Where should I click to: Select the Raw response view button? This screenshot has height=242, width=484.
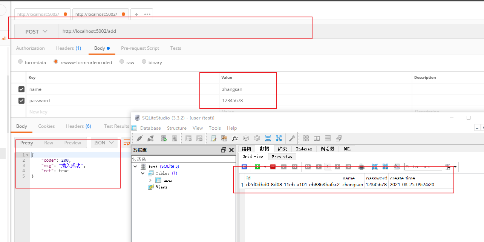click(49, 143)
